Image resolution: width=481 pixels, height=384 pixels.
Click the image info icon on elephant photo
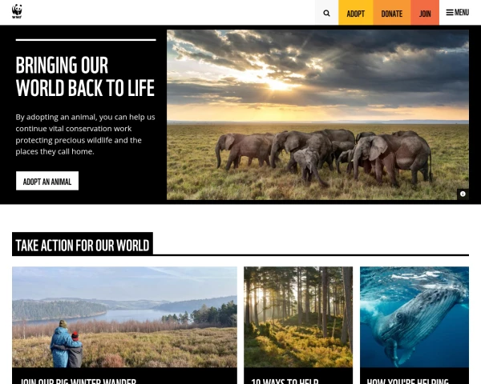click(463, 194)
